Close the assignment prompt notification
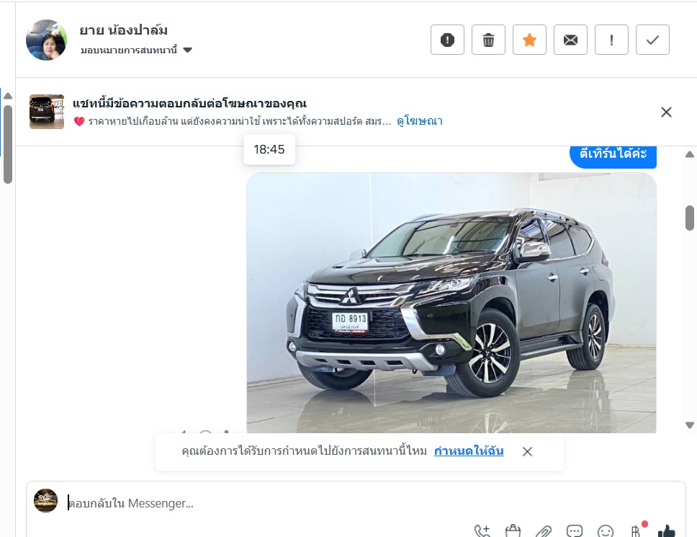This screenshot has height=537, width=697. 527,451
